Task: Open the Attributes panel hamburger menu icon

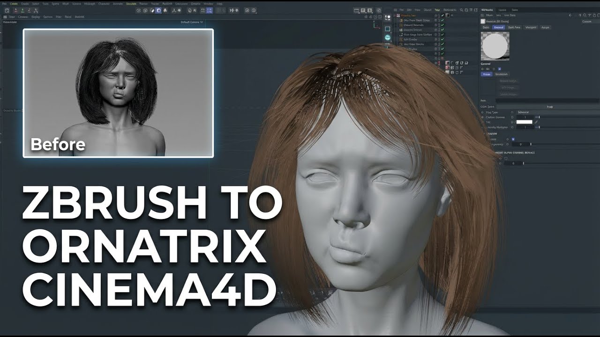Action: point(483,15)
